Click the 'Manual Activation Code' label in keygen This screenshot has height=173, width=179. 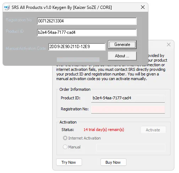pyautogui.click(x=26, y=48)
